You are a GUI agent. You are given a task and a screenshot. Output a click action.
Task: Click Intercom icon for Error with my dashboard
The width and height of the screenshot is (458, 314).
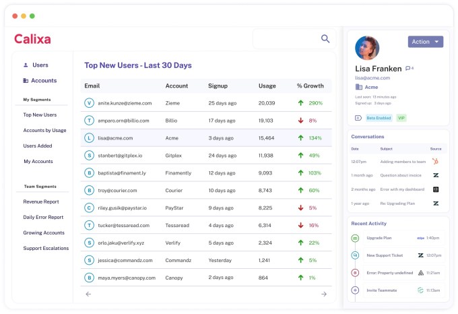coord(436,189)
